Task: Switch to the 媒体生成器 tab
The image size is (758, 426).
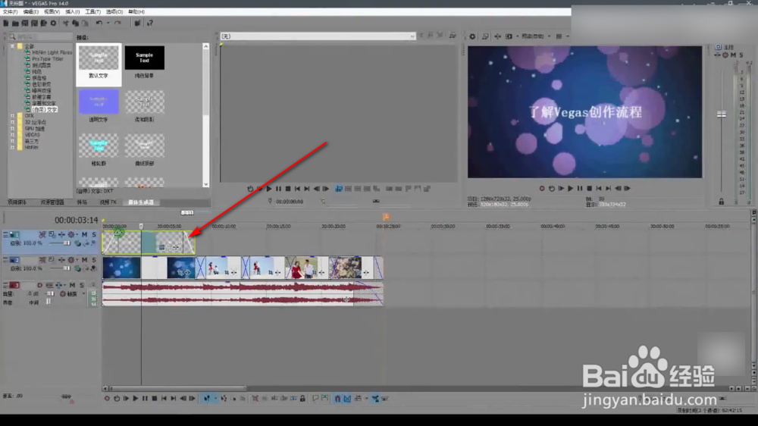Action: pyautogui.click(x=141, y=202)
